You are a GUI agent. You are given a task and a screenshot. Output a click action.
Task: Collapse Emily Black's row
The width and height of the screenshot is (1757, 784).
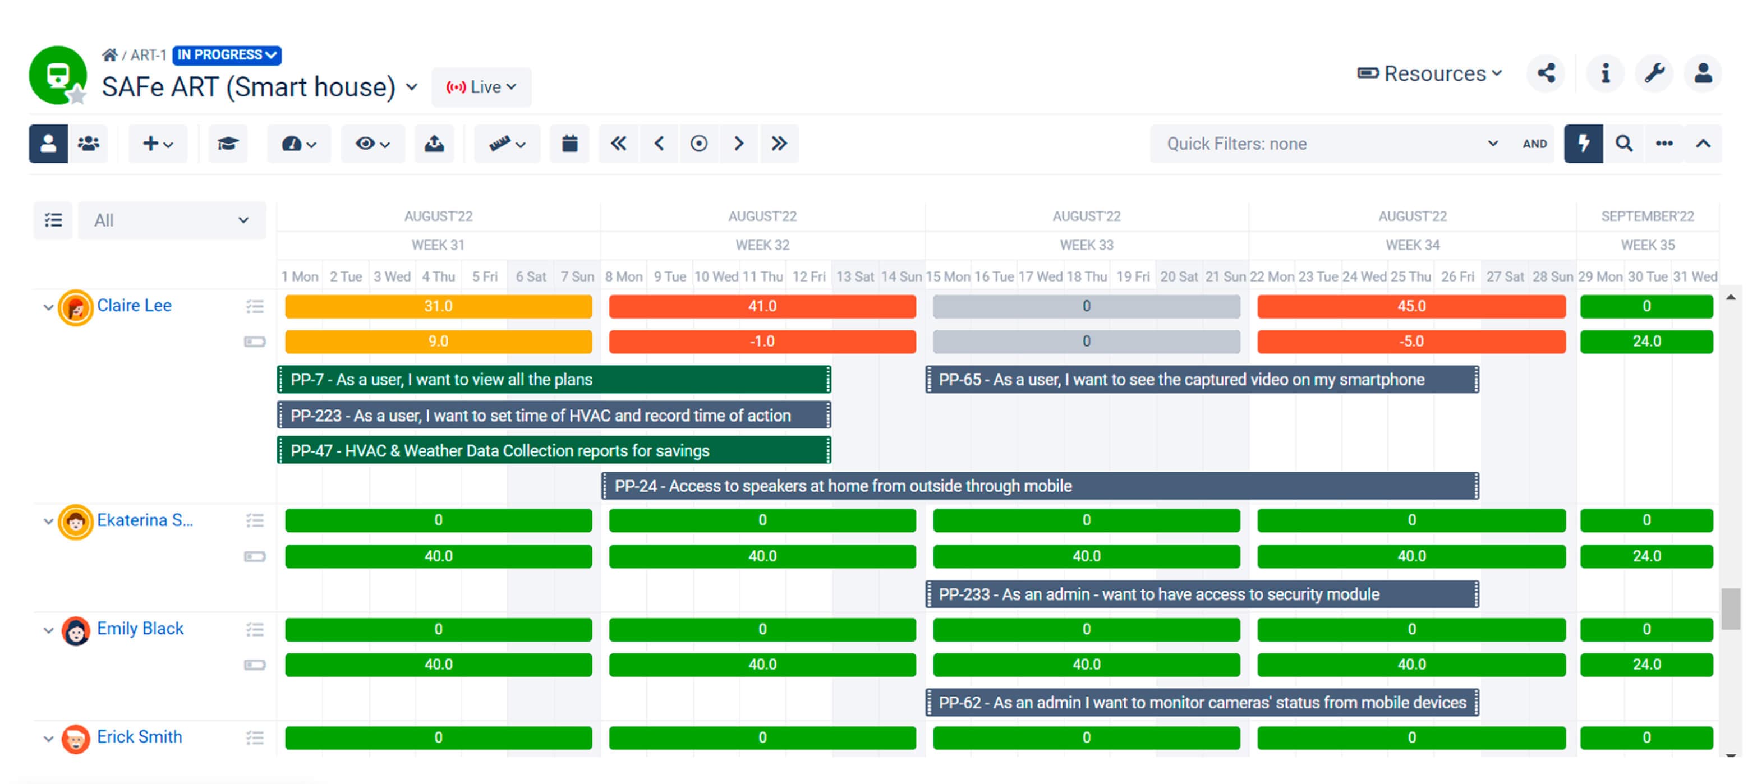tap(48, 630)
